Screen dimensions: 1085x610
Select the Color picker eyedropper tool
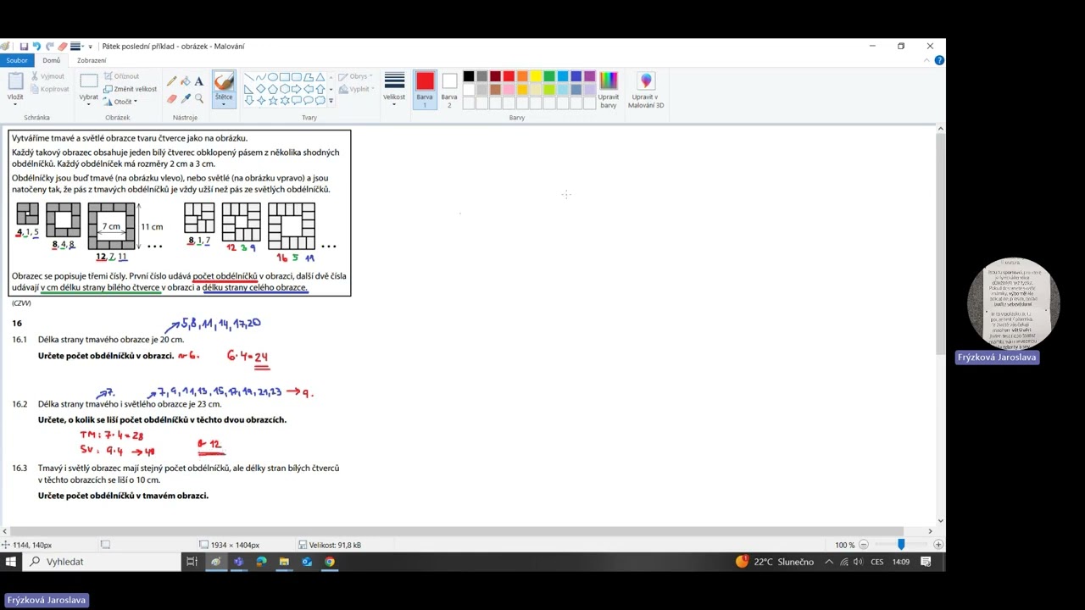point(186,98)
